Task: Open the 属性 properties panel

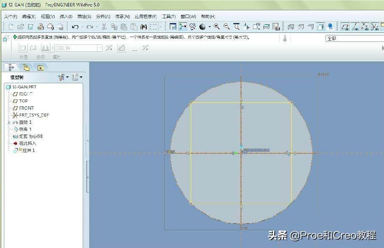Action: click(x=57, y=57)
